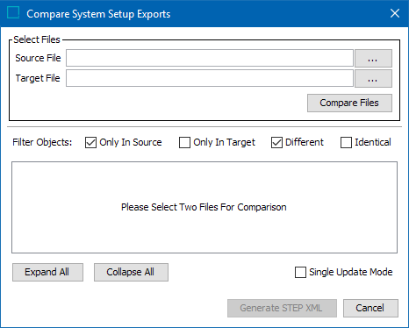Toggle Single Update Mode checkbox
Screen dimensions: 409x328
[x=300, y=272]
